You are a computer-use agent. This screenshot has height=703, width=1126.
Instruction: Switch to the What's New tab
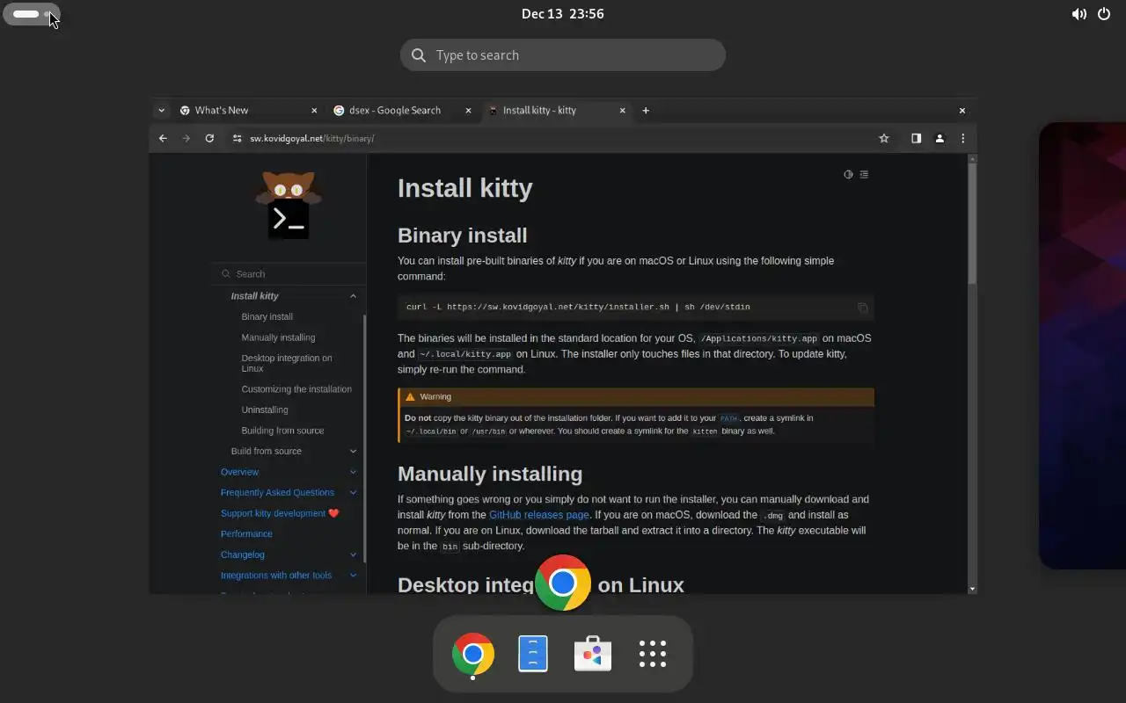[x=249, y=110]
